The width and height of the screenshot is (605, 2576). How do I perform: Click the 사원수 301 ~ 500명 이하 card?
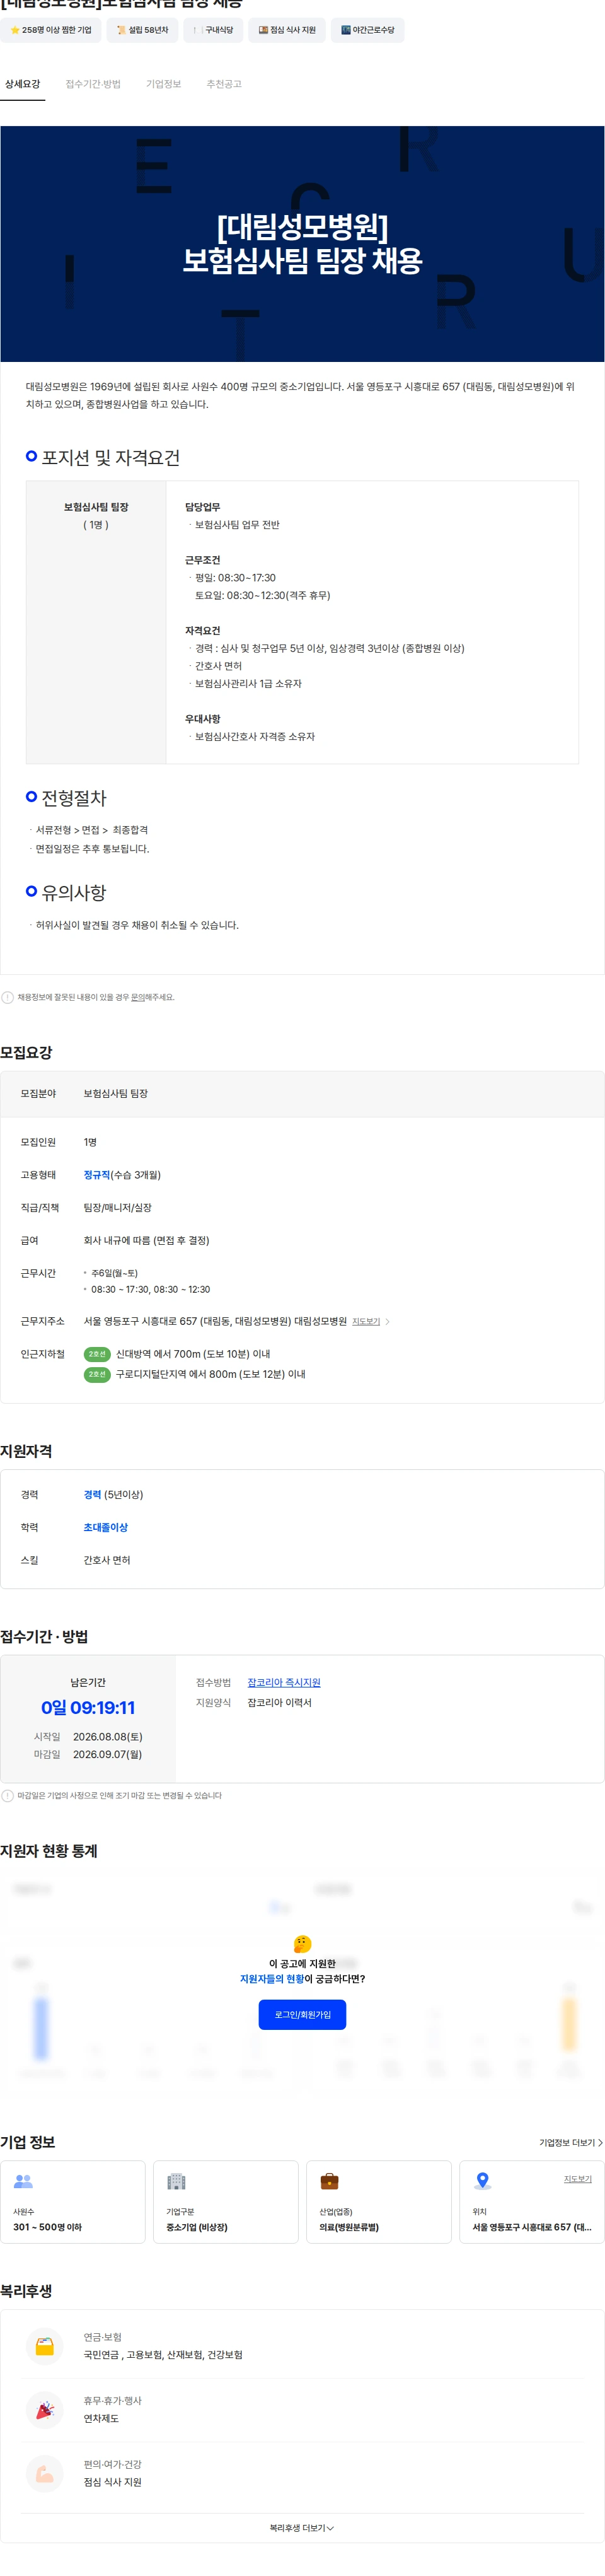point(72,2202)
